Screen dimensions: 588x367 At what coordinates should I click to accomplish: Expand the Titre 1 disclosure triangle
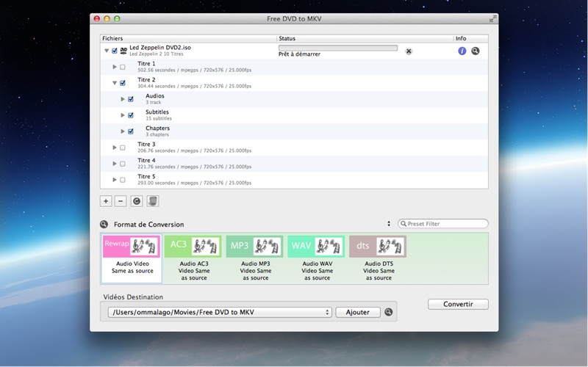click(115, 67)
